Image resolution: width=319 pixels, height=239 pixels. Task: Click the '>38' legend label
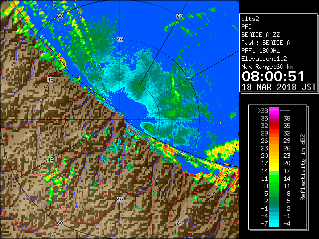(263, 111)
